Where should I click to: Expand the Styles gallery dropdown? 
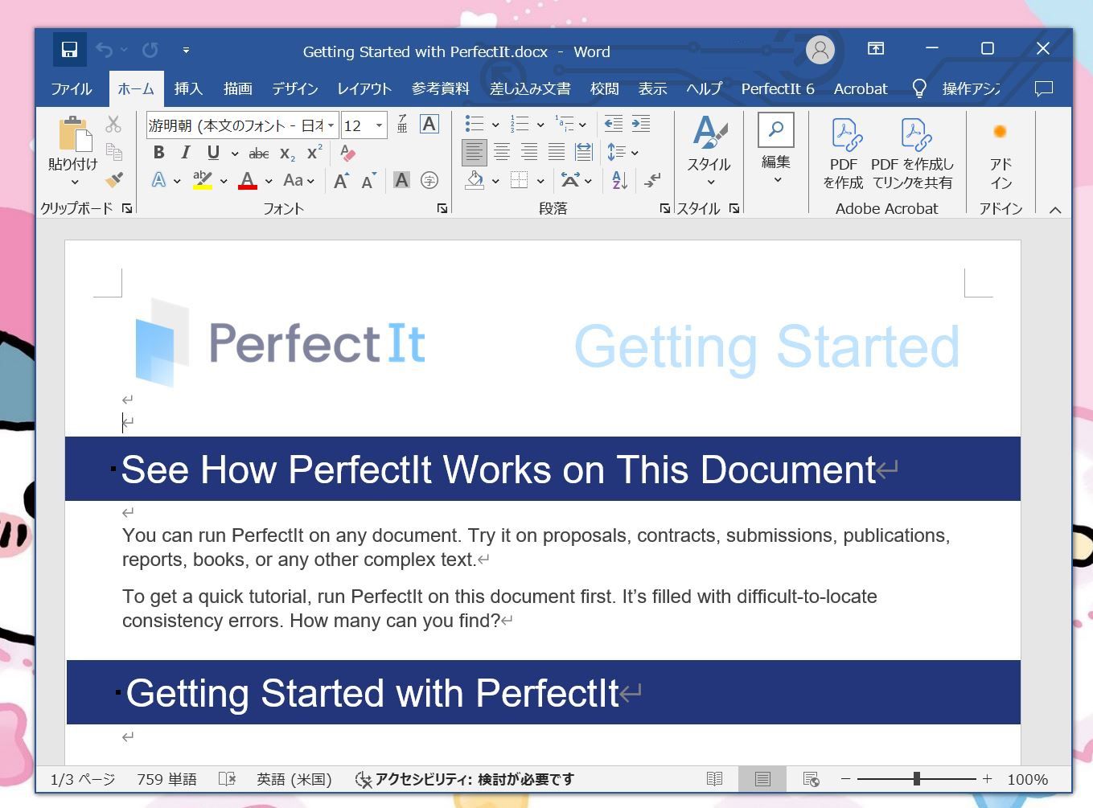[x=710, y=182]
